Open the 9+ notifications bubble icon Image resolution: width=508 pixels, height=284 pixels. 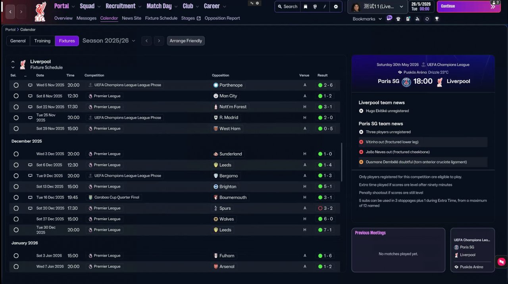(x=389, y=18)
